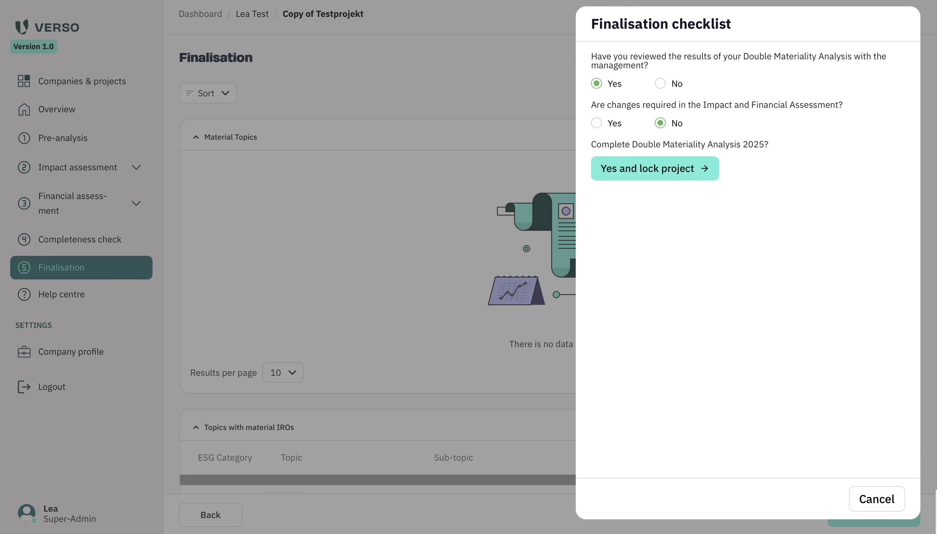Click the Completeness check step icon

[24, 240]
